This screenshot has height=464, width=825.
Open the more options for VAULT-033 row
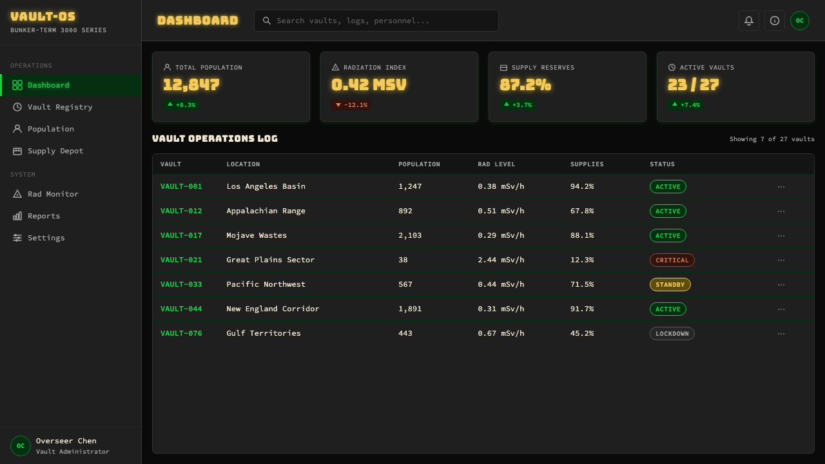point(781,285)
